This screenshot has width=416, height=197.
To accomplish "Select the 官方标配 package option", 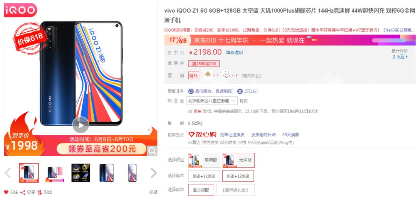I will coord(201,190).
